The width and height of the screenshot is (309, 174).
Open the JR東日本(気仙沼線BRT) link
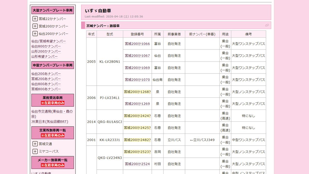click(x=50, y=122)
